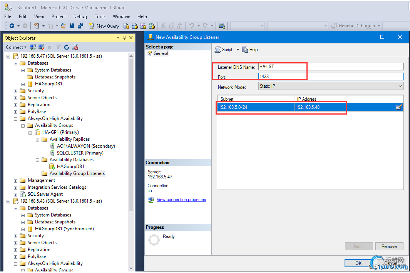Click the Navigate Backward toolbar icon
The image size is (410, 273).
[x=12, y=26]
